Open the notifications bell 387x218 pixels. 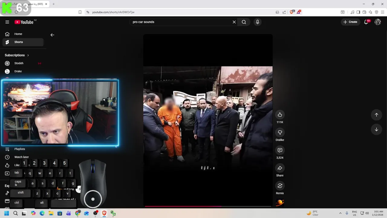[366, 22]
